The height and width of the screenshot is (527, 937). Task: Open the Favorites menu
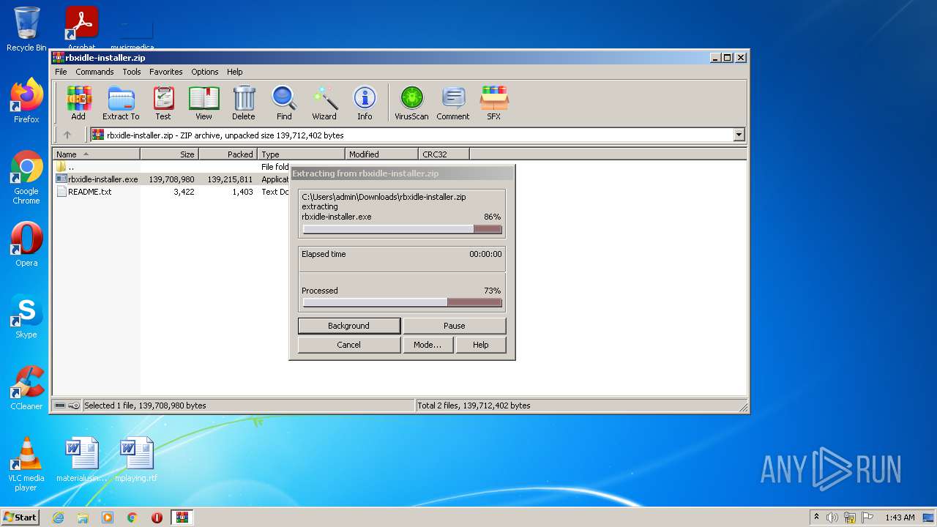[166, 72]
